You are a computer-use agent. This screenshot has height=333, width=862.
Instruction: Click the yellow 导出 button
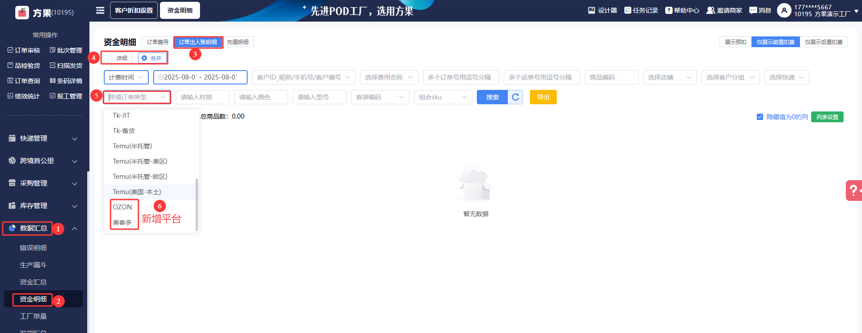pos(543,97)
